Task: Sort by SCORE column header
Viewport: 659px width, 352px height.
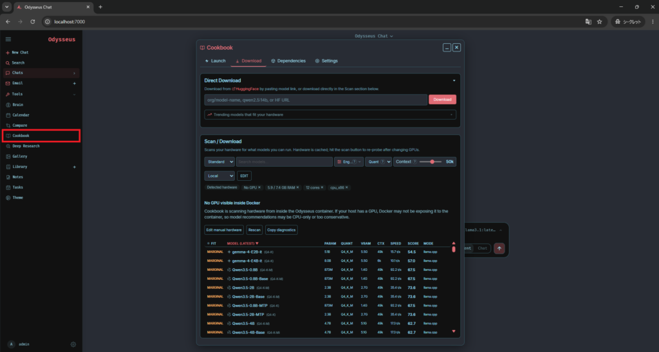Action: pyautogui.click(x=413, y=244)
